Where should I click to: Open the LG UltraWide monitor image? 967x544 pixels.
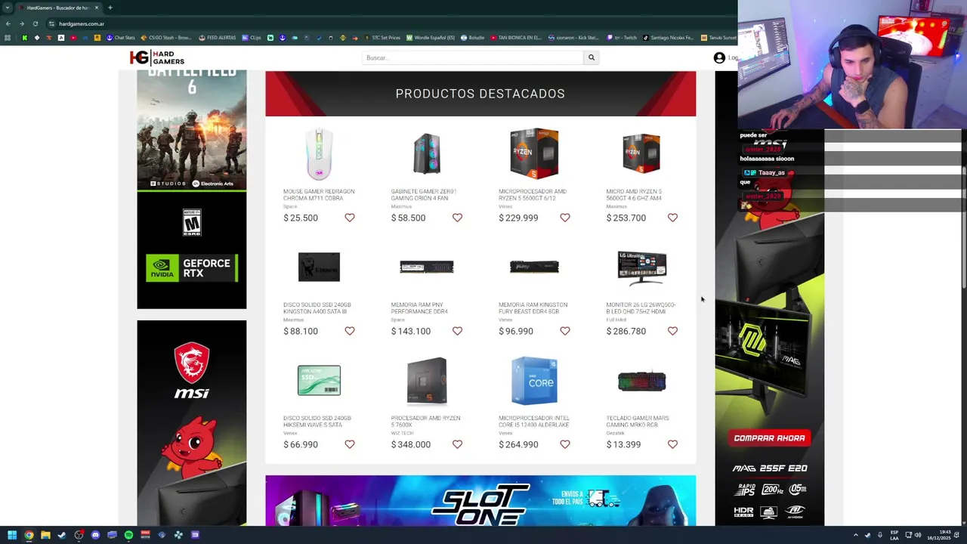(x=641, y=267)
